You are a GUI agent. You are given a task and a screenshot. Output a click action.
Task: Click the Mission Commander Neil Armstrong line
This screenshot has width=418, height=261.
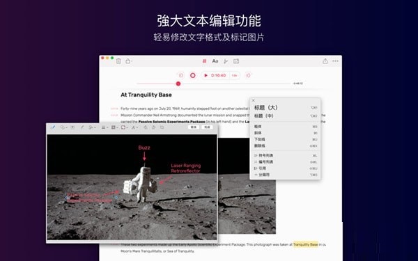click(185, 116)
